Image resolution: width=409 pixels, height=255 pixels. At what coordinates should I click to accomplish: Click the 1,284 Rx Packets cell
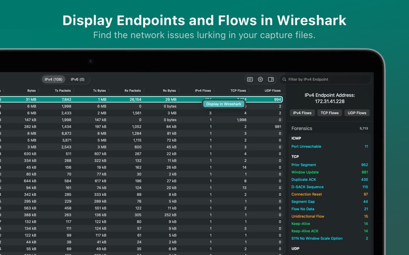[137, 134]
